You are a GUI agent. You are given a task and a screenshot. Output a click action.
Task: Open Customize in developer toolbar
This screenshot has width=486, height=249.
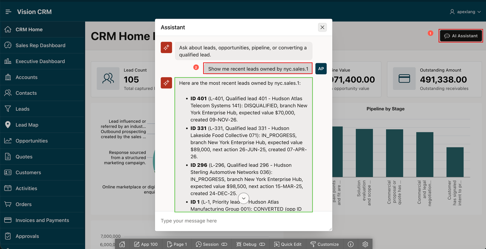pyautogui.click(x=324, y=244)
